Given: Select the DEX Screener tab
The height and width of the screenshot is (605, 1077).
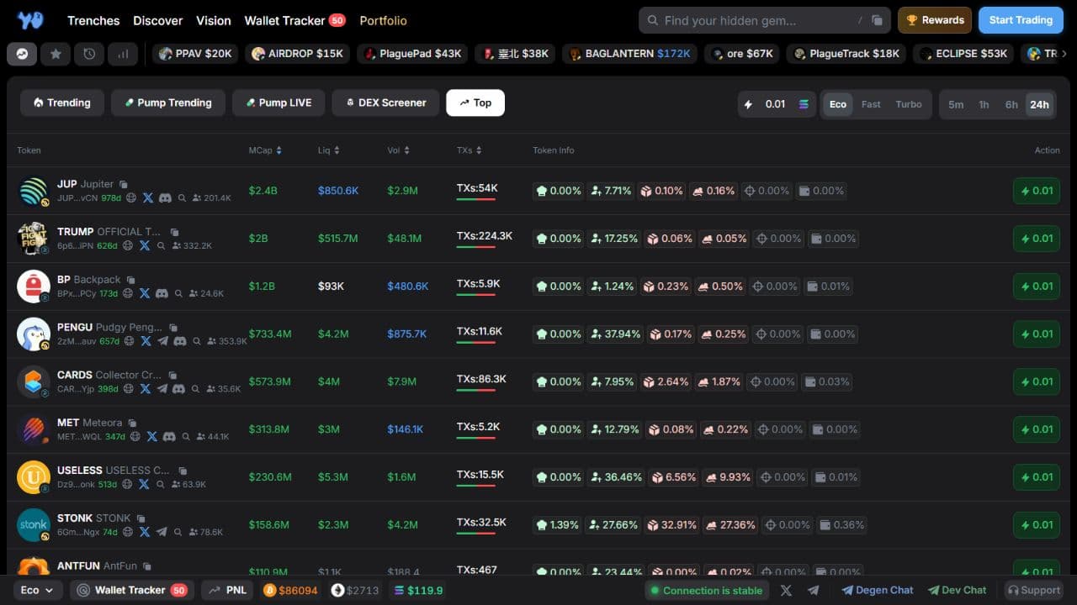Looking at the screenshot, I should coord(385,103).
